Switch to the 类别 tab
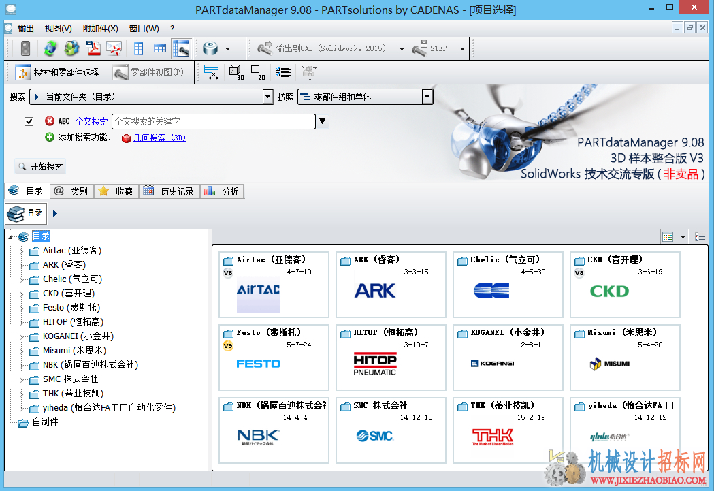Image resolution: width=714 pixels, height=491 pixels. click(x=71, y=191)
